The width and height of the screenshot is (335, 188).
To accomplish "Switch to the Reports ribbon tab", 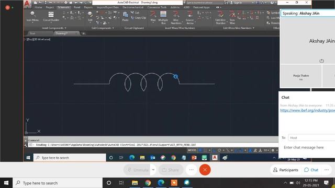I will pos(88,7).
